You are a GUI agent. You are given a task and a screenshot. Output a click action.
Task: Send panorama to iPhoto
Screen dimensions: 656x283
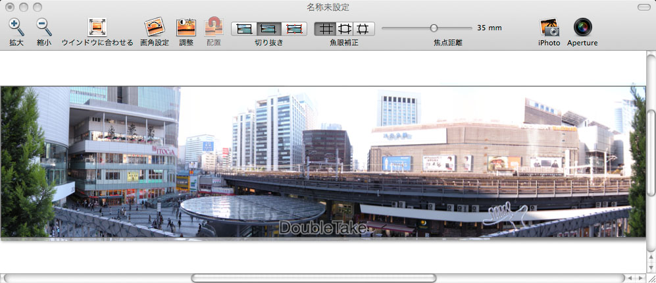click(549, 27)
